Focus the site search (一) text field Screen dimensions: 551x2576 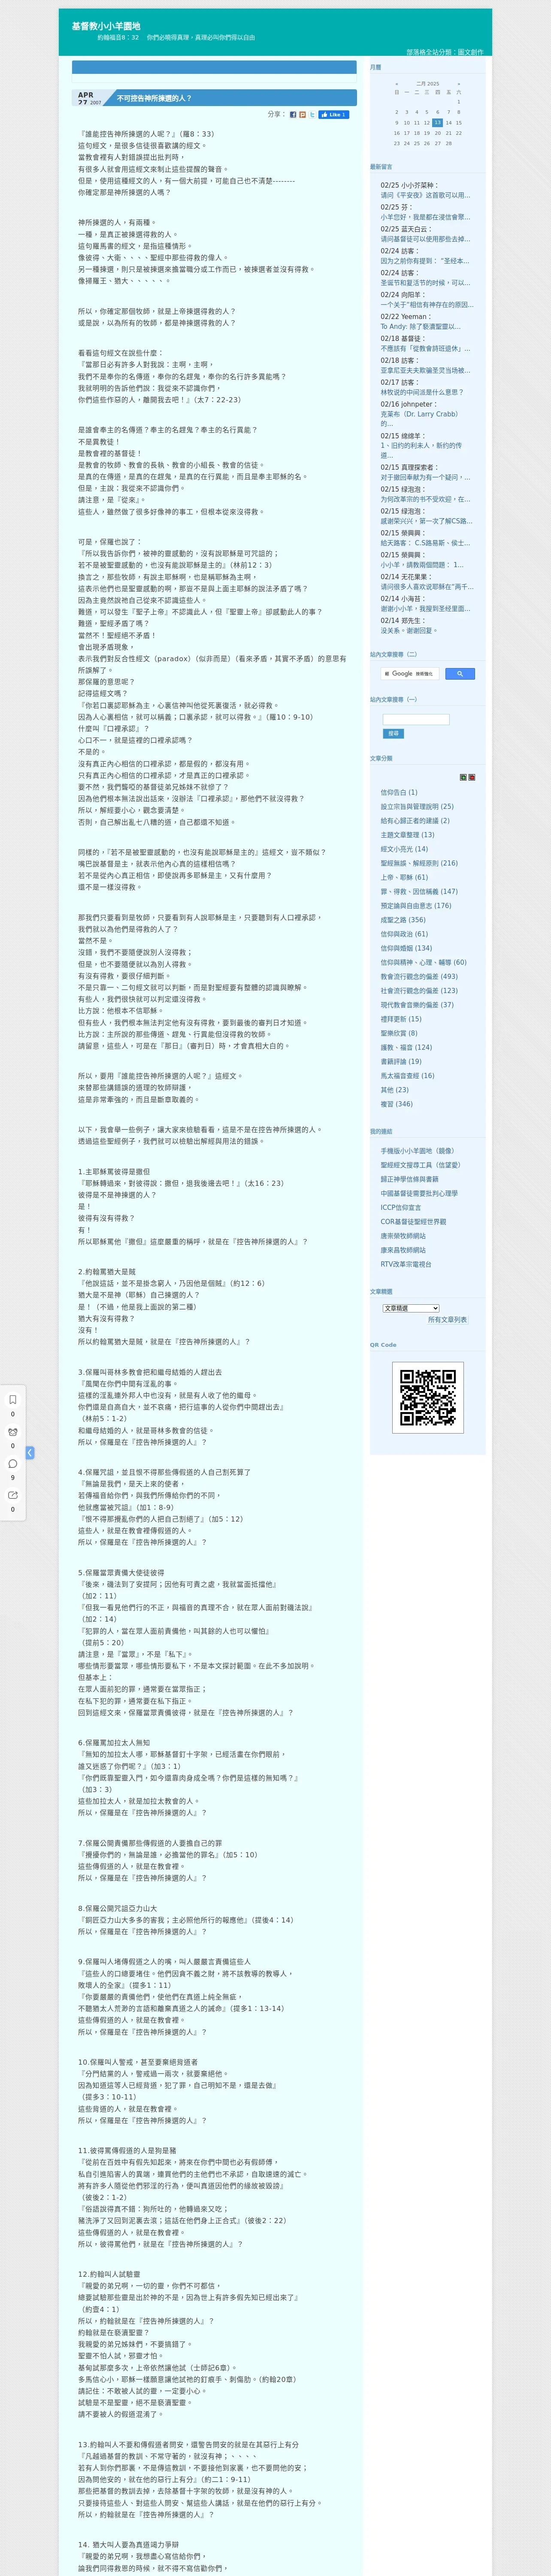pyautogui.click(x=416, y=719)
